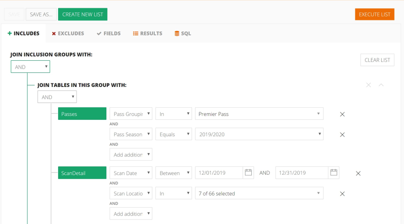Click the Create New List button
404x224 pixels.
point(83,15)
